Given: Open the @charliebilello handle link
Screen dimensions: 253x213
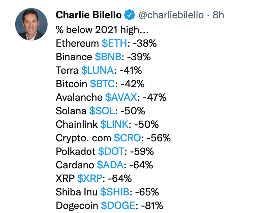Looking at the screenshot, I should [x=171, y=15].
